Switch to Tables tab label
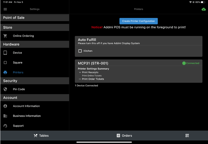This screenshot has width=208, height=144. pyautogui.click(x=44, y=136)
